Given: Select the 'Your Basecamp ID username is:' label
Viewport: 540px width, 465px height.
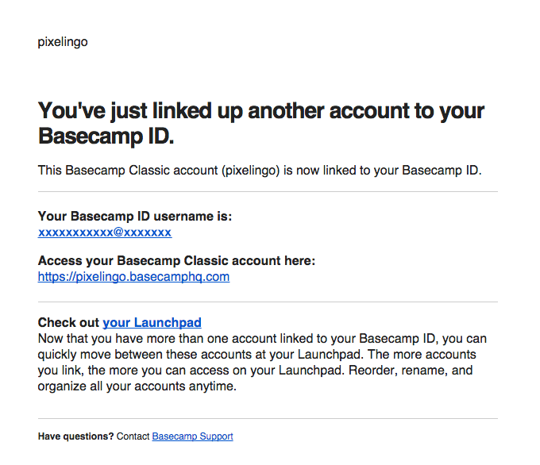Looking at the screenshot, I should 135,216.
